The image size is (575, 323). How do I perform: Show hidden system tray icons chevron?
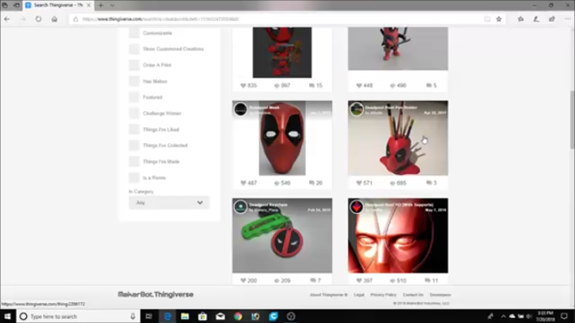click(503, 316)
